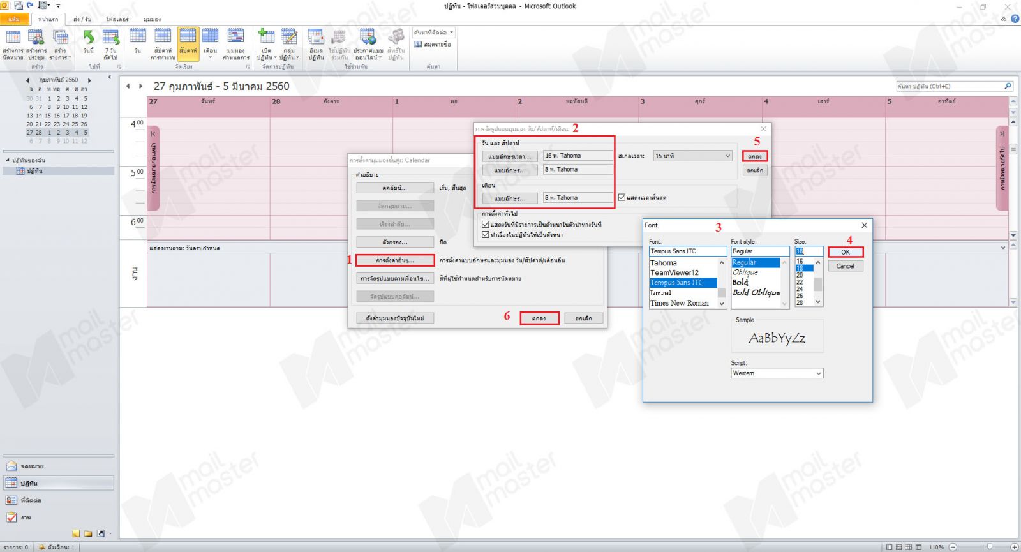This screenshot has height=552, width=1021.
Task: Select Times New Roman in the Font list
Action: coord(683,303)
